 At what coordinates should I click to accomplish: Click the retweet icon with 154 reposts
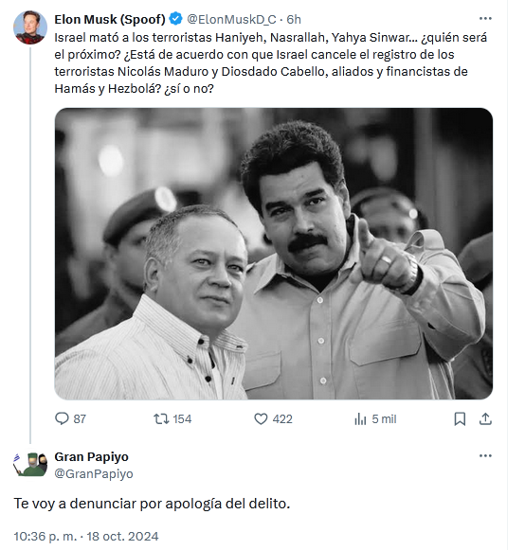tap(161, 418)
